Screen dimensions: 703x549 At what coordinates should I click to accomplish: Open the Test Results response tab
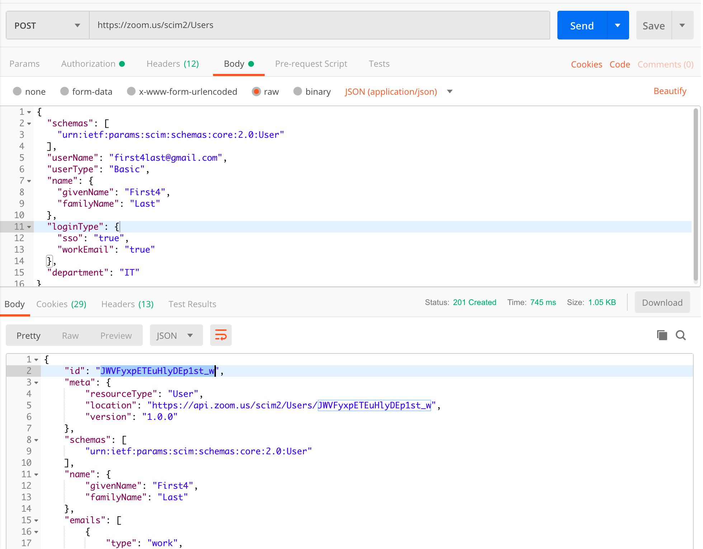point(192,304)
